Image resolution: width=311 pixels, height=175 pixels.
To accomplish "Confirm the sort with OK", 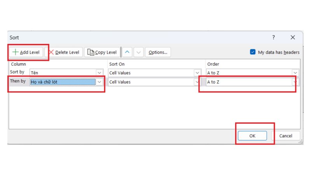I will coord(252,136).
